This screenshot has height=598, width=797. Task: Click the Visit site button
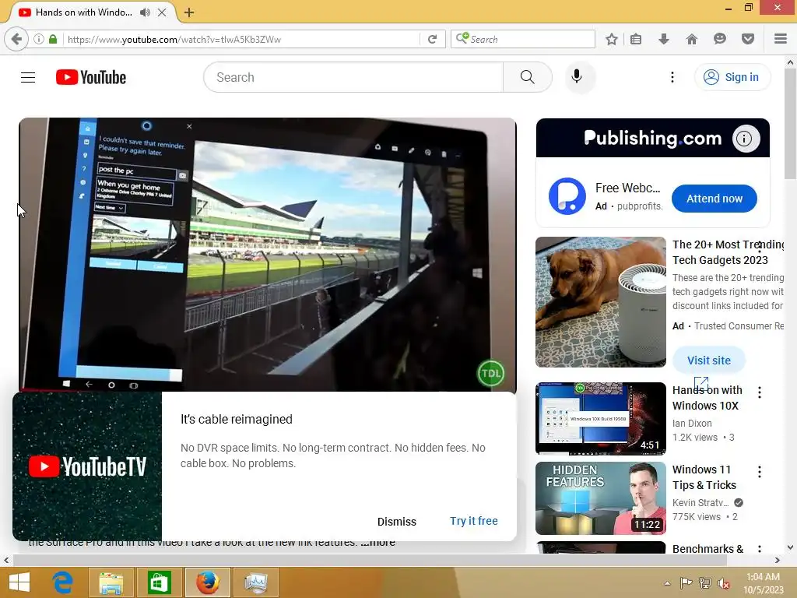tap(709, 360)
